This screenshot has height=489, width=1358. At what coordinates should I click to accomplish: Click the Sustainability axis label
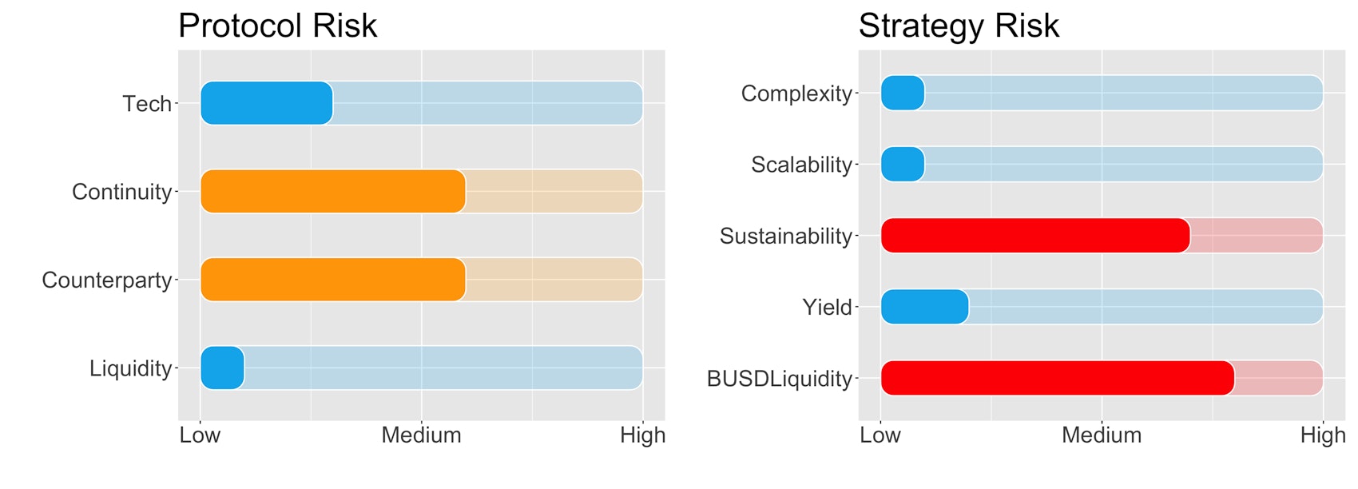point(786,237)
